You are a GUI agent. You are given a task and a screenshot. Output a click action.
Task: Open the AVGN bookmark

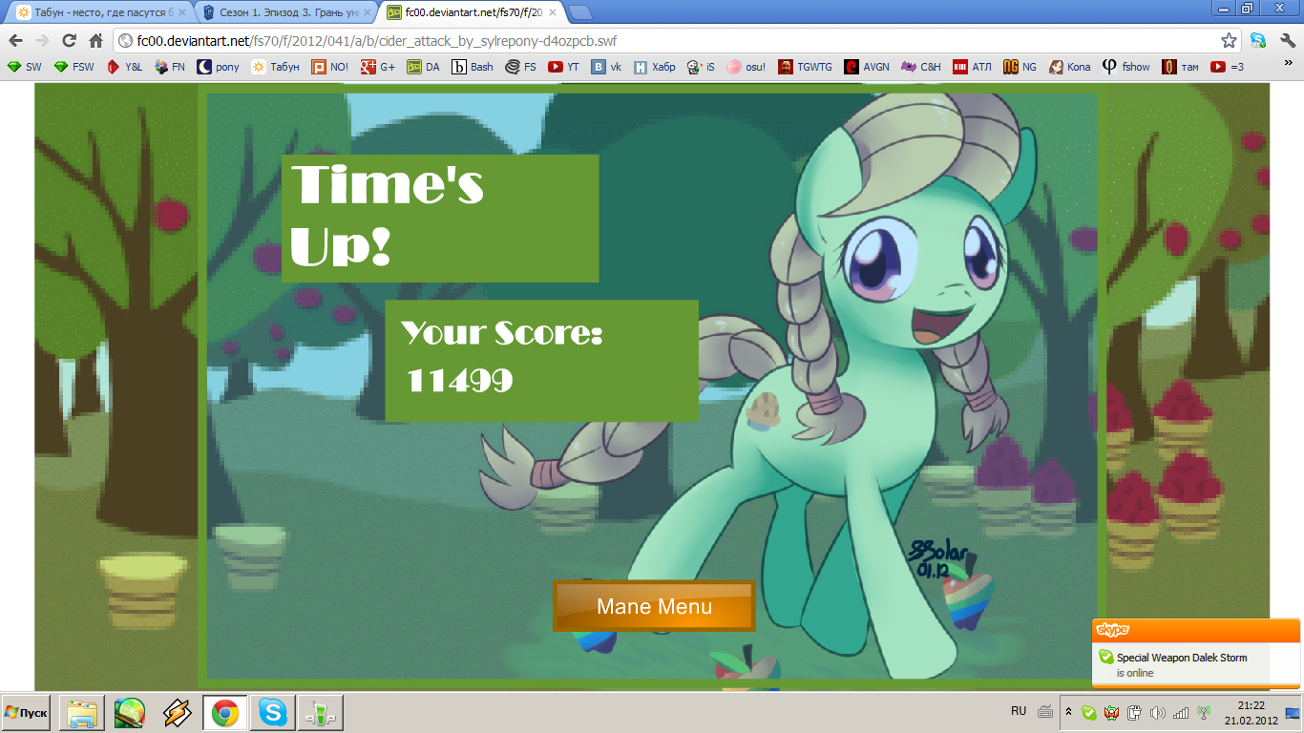point(867,67)
